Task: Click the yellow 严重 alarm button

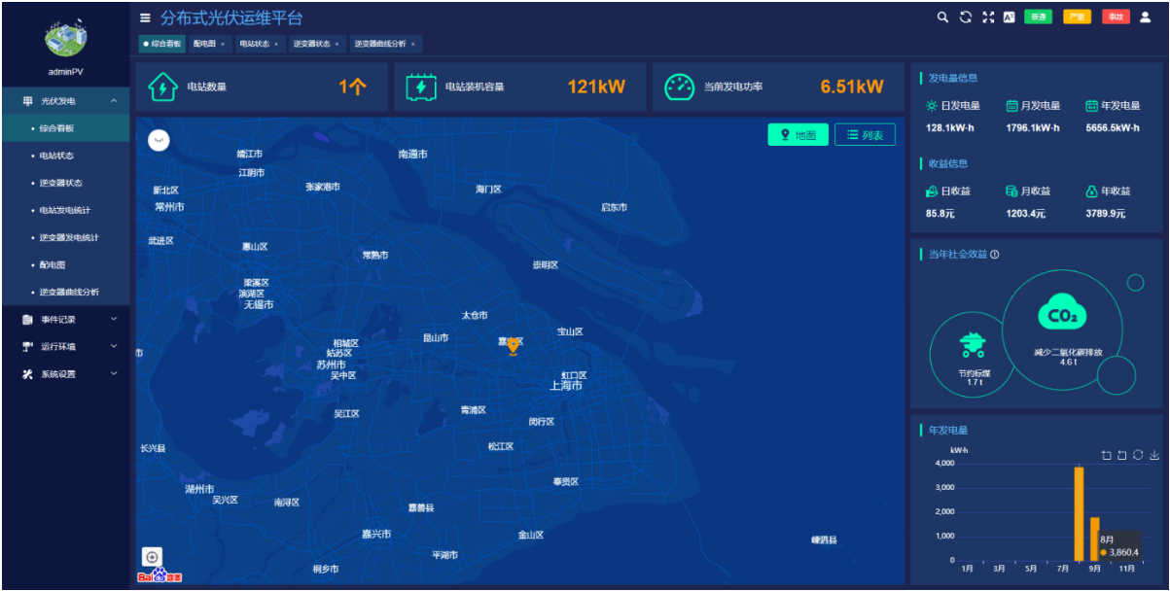Action: click(x=1077, y=17)
